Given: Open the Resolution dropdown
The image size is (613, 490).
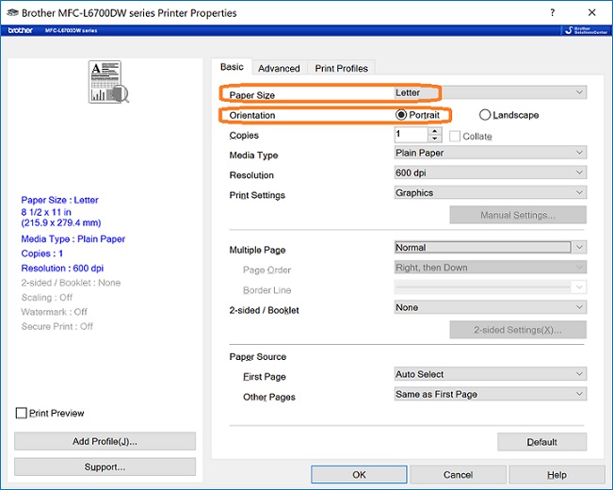Looking at the screenshot, I should [490, 173].
